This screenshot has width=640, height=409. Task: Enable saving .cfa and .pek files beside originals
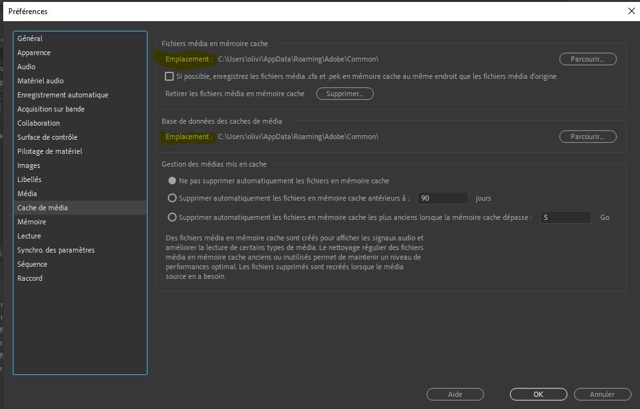[x=169, y=76]
